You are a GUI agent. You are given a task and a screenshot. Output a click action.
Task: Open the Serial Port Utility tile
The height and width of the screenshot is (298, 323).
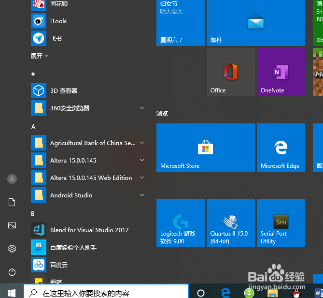coord(281,223)
